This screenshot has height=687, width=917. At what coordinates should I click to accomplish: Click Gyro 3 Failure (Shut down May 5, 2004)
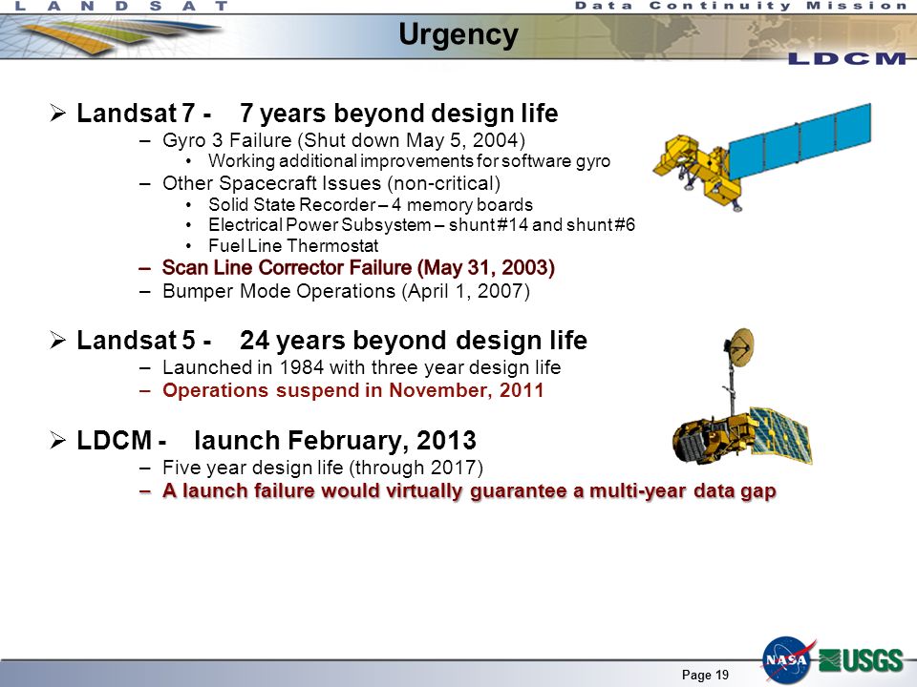(x=344, y=140)
